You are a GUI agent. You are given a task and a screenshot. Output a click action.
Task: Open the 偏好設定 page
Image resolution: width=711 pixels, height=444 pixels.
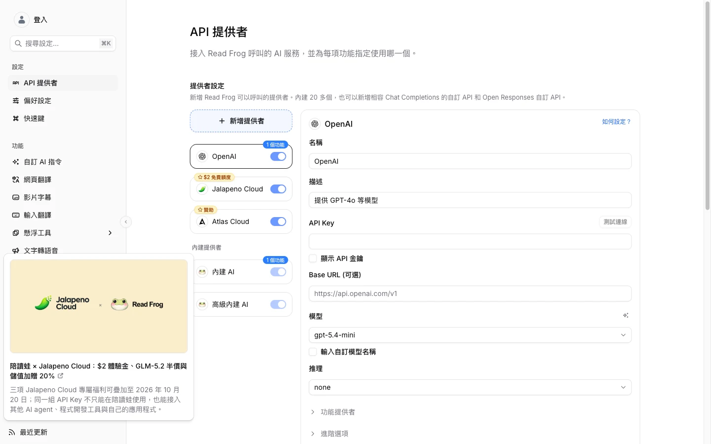coord(63,101)
